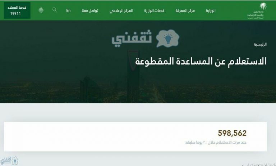This screenshot has width=276, height=166.
Task: Click the lightbulb speech bubble watermark icon
Action: click(x=167, y=38)
